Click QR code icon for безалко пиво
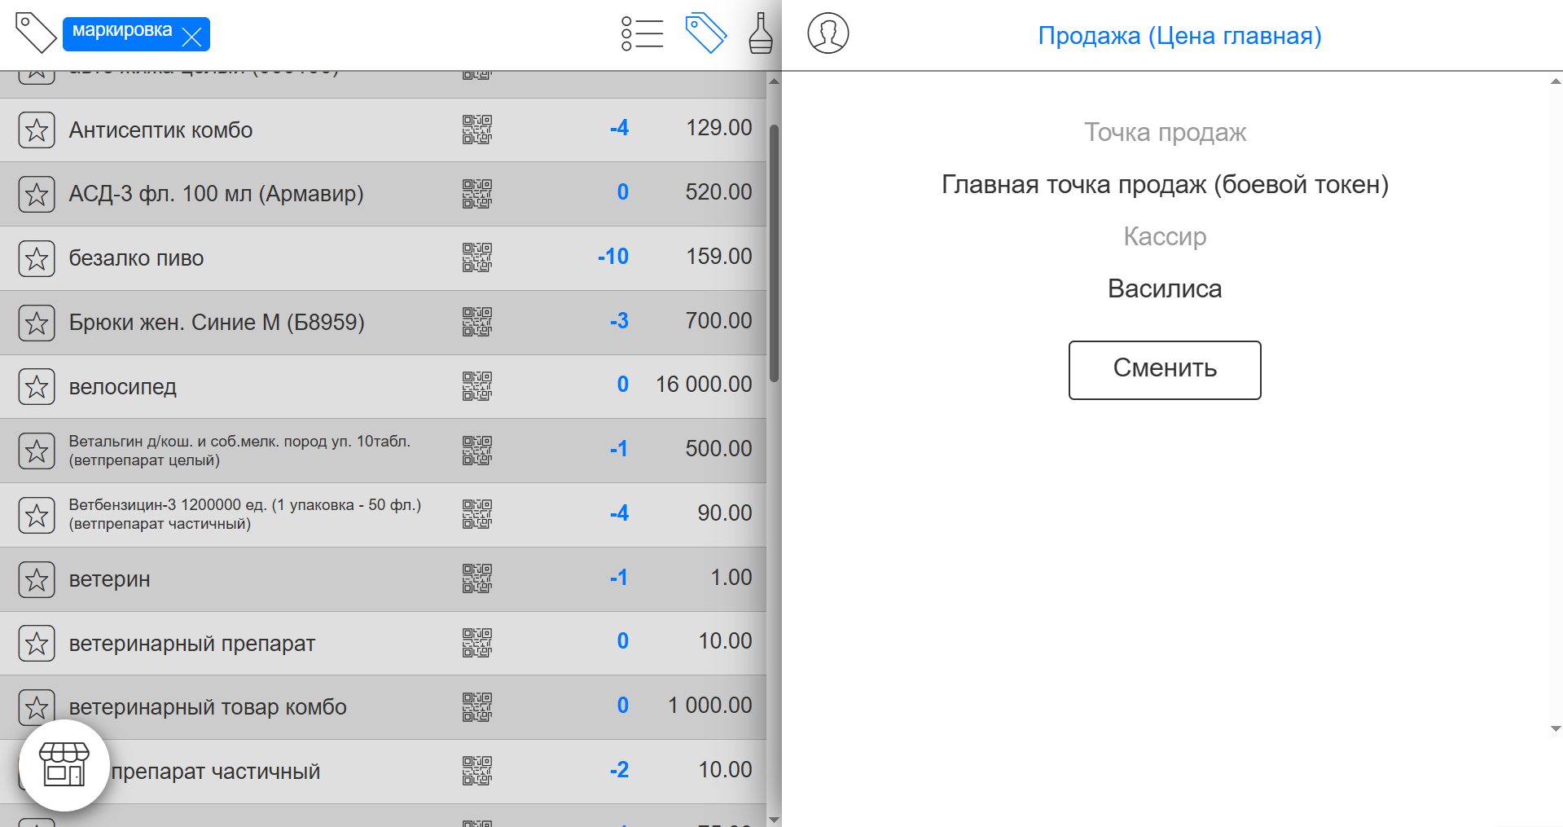Image resolution: width=1563 pixels, height=827 pixels. pos(477,257)
